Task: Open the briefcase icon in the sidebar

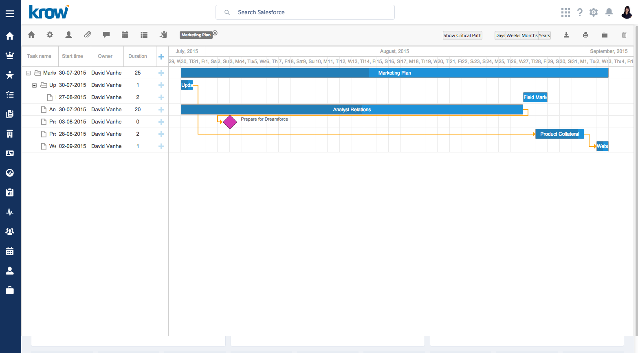Action: 10,290
